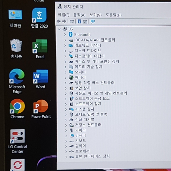Select the 네트워크 어댑터 icon

(x=71, y=45)
